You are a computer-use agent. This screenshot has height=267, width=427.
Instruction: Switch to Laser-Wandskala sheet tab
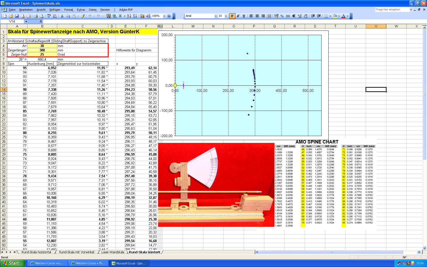click(x=113, y=252)
